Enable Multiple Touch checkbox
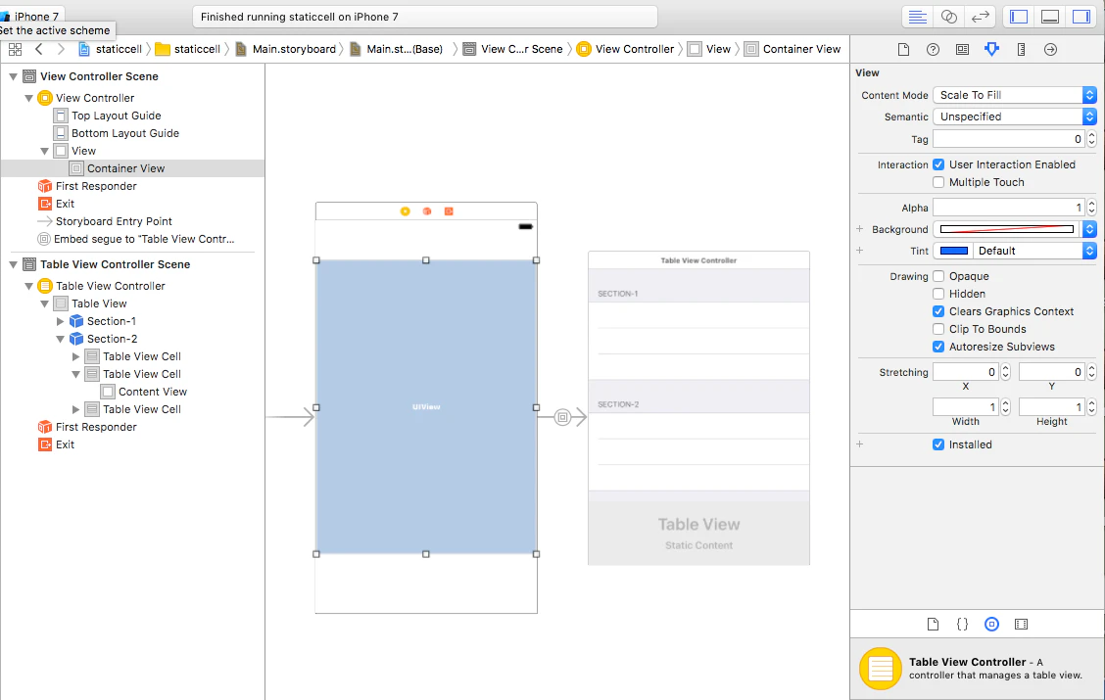 tap(938, 182)
